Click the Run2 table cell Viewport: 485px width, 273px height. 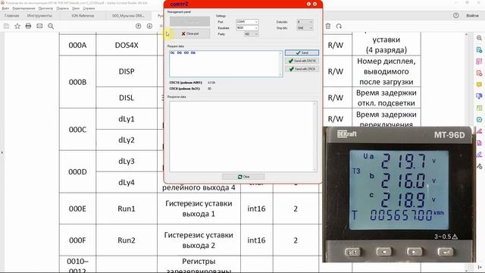[x=127, y=240]
